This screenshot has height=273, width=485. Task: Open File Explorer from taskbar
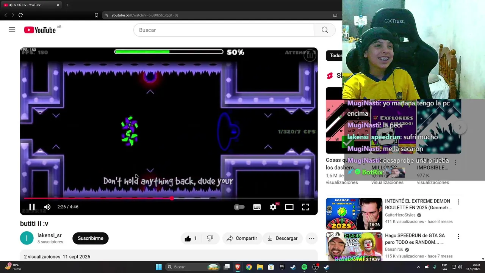click(x=260, y=267)
